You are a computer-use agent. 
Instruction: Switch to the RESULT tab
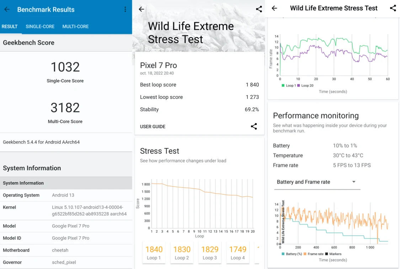tap(10, 27)
